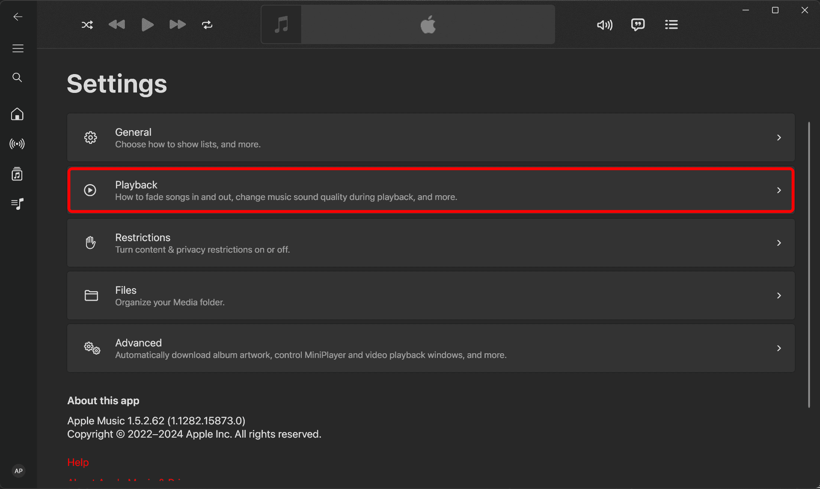
Task: Open the Playing Next queue
Action: [x=671, y=25]
